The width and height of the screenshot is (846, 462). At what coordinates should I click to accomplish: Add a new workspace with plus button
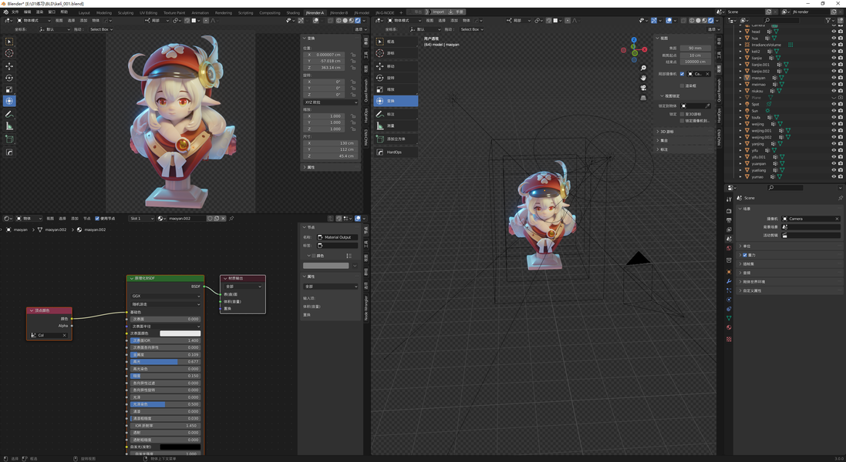(x=401, y=12)
